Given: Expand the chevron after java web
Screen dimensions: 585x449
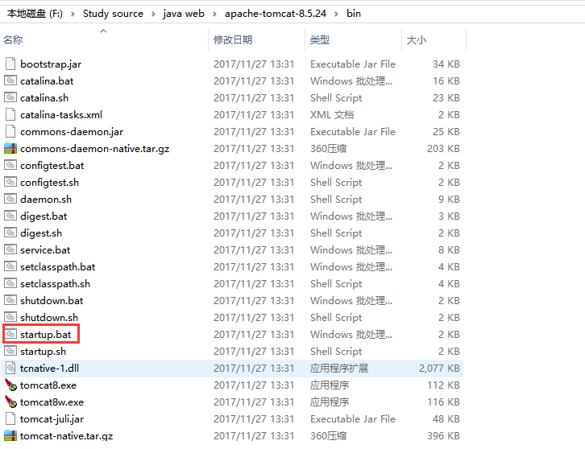Looking at the screenshot, I should pos(214,14).
